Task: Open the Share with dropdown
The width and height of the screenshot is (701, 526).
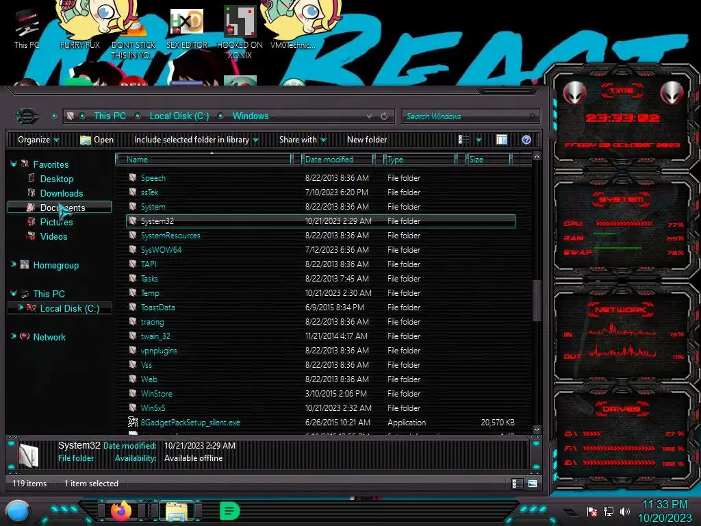Action: (303, 140)
